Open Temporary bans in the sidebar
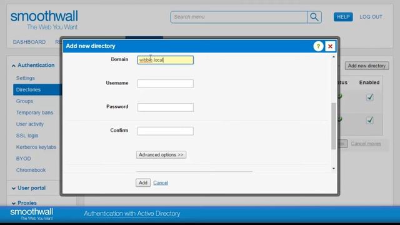Image resolution: width=400 pixels, height=225 pixels. click(35, 112)
